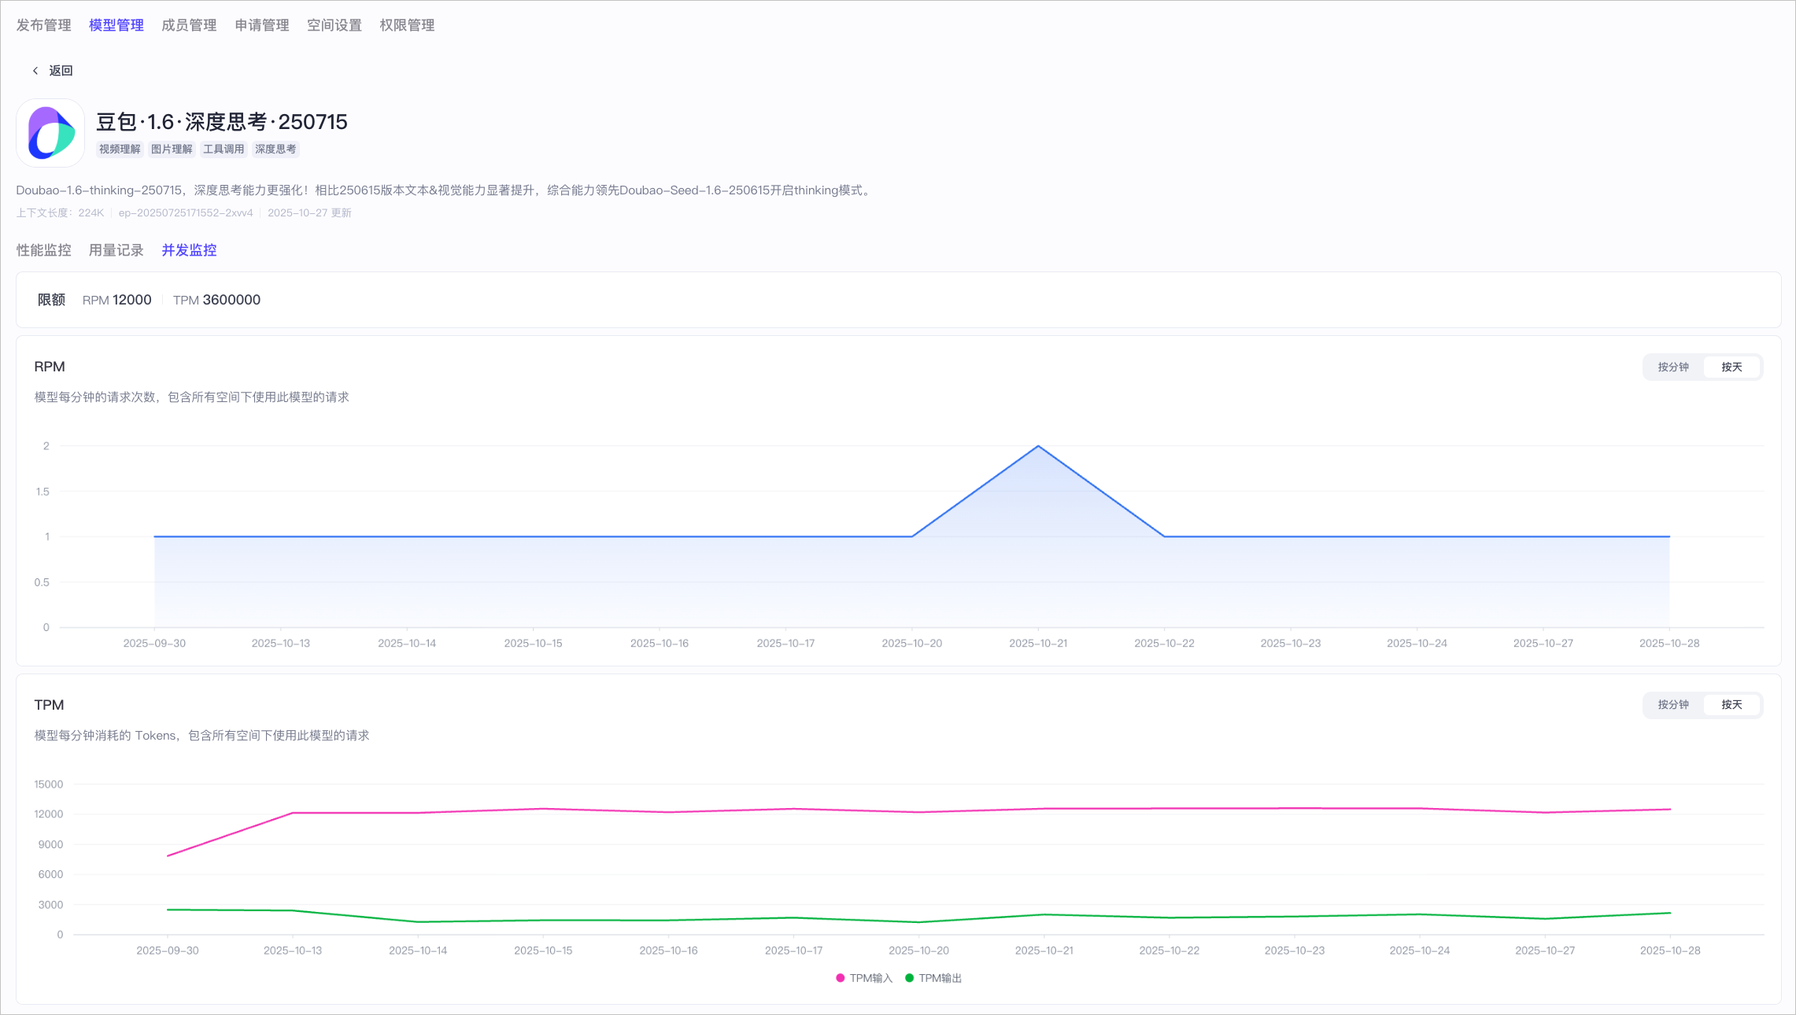The width and height of the screenshot is (1796, 1015).
Task: Click the RPM axis label 2025-10-15
Action: (x=533, y=643)
